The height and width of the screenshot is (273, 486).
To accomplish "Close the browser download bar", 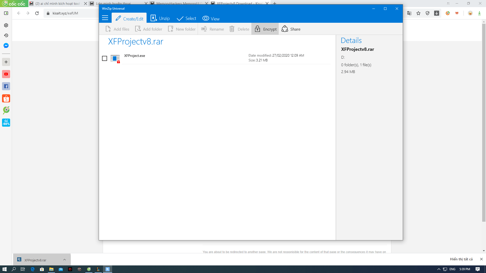I will point(481,259).
